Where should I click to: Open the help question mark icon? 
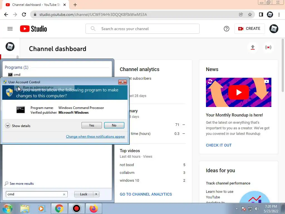(227, 29)
